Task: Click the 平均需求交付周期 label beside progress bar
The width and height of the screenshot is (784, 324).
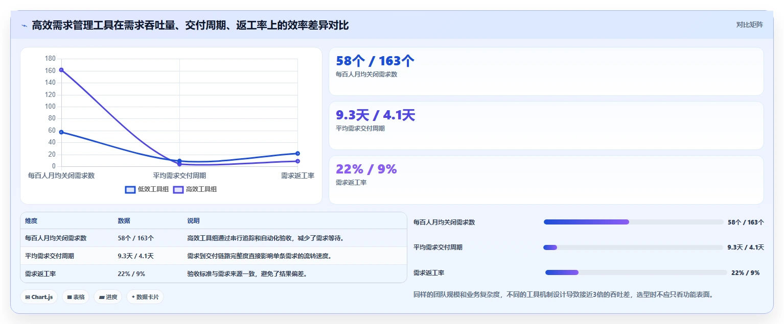Action: point(438,247)
